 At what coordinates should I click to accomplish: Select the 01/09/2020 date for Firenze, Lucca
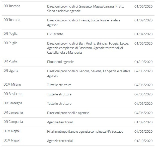point(143,20)
